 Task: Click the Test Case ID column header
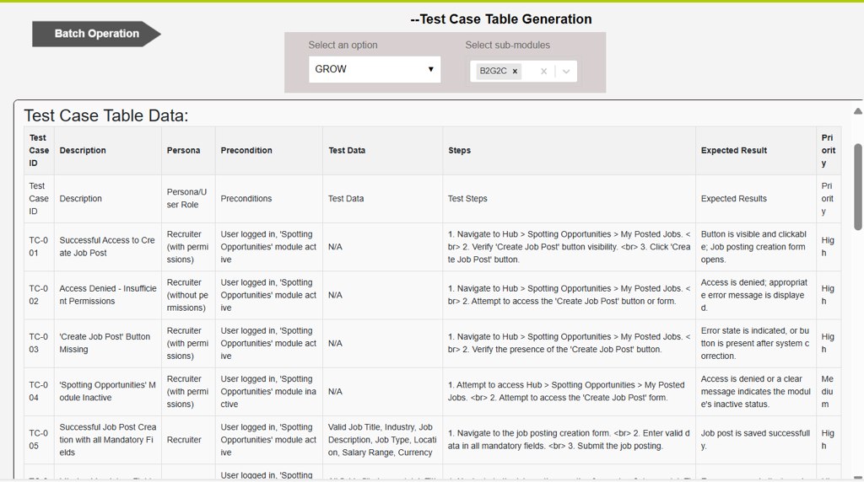click(39, 150)
